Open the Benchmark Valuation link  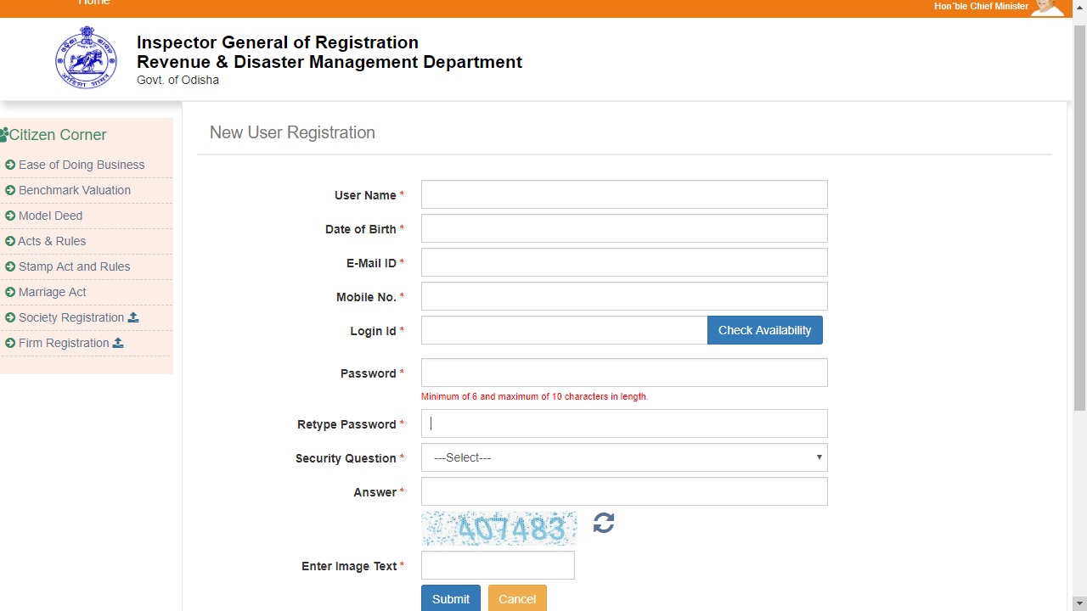[75, 190]
